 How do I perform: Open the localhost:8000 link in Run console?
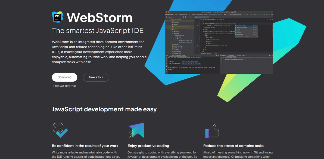[x=190, y=62]
